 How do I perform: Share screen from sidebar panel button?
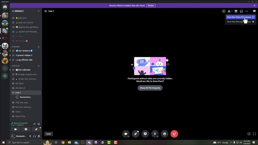26,129
